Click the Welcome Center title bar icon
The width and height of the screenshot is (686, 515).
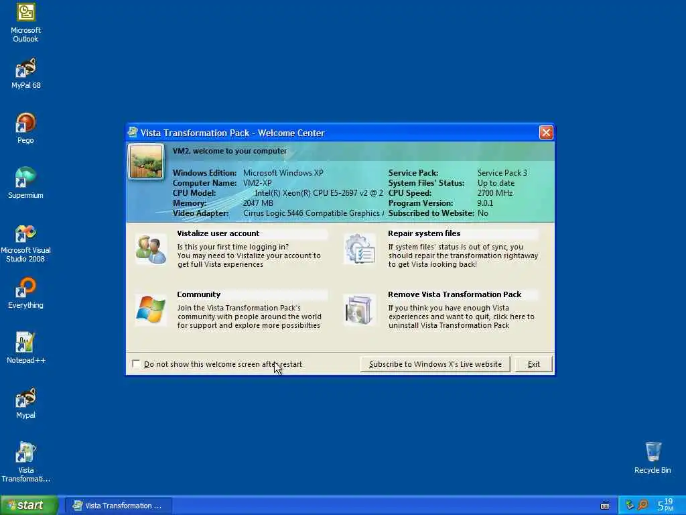click(x=133, y=132)
